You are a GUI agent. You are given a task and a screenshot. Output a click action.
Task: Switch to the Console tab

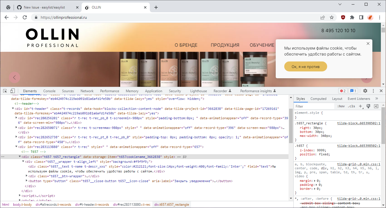click(x=49, y=91)
